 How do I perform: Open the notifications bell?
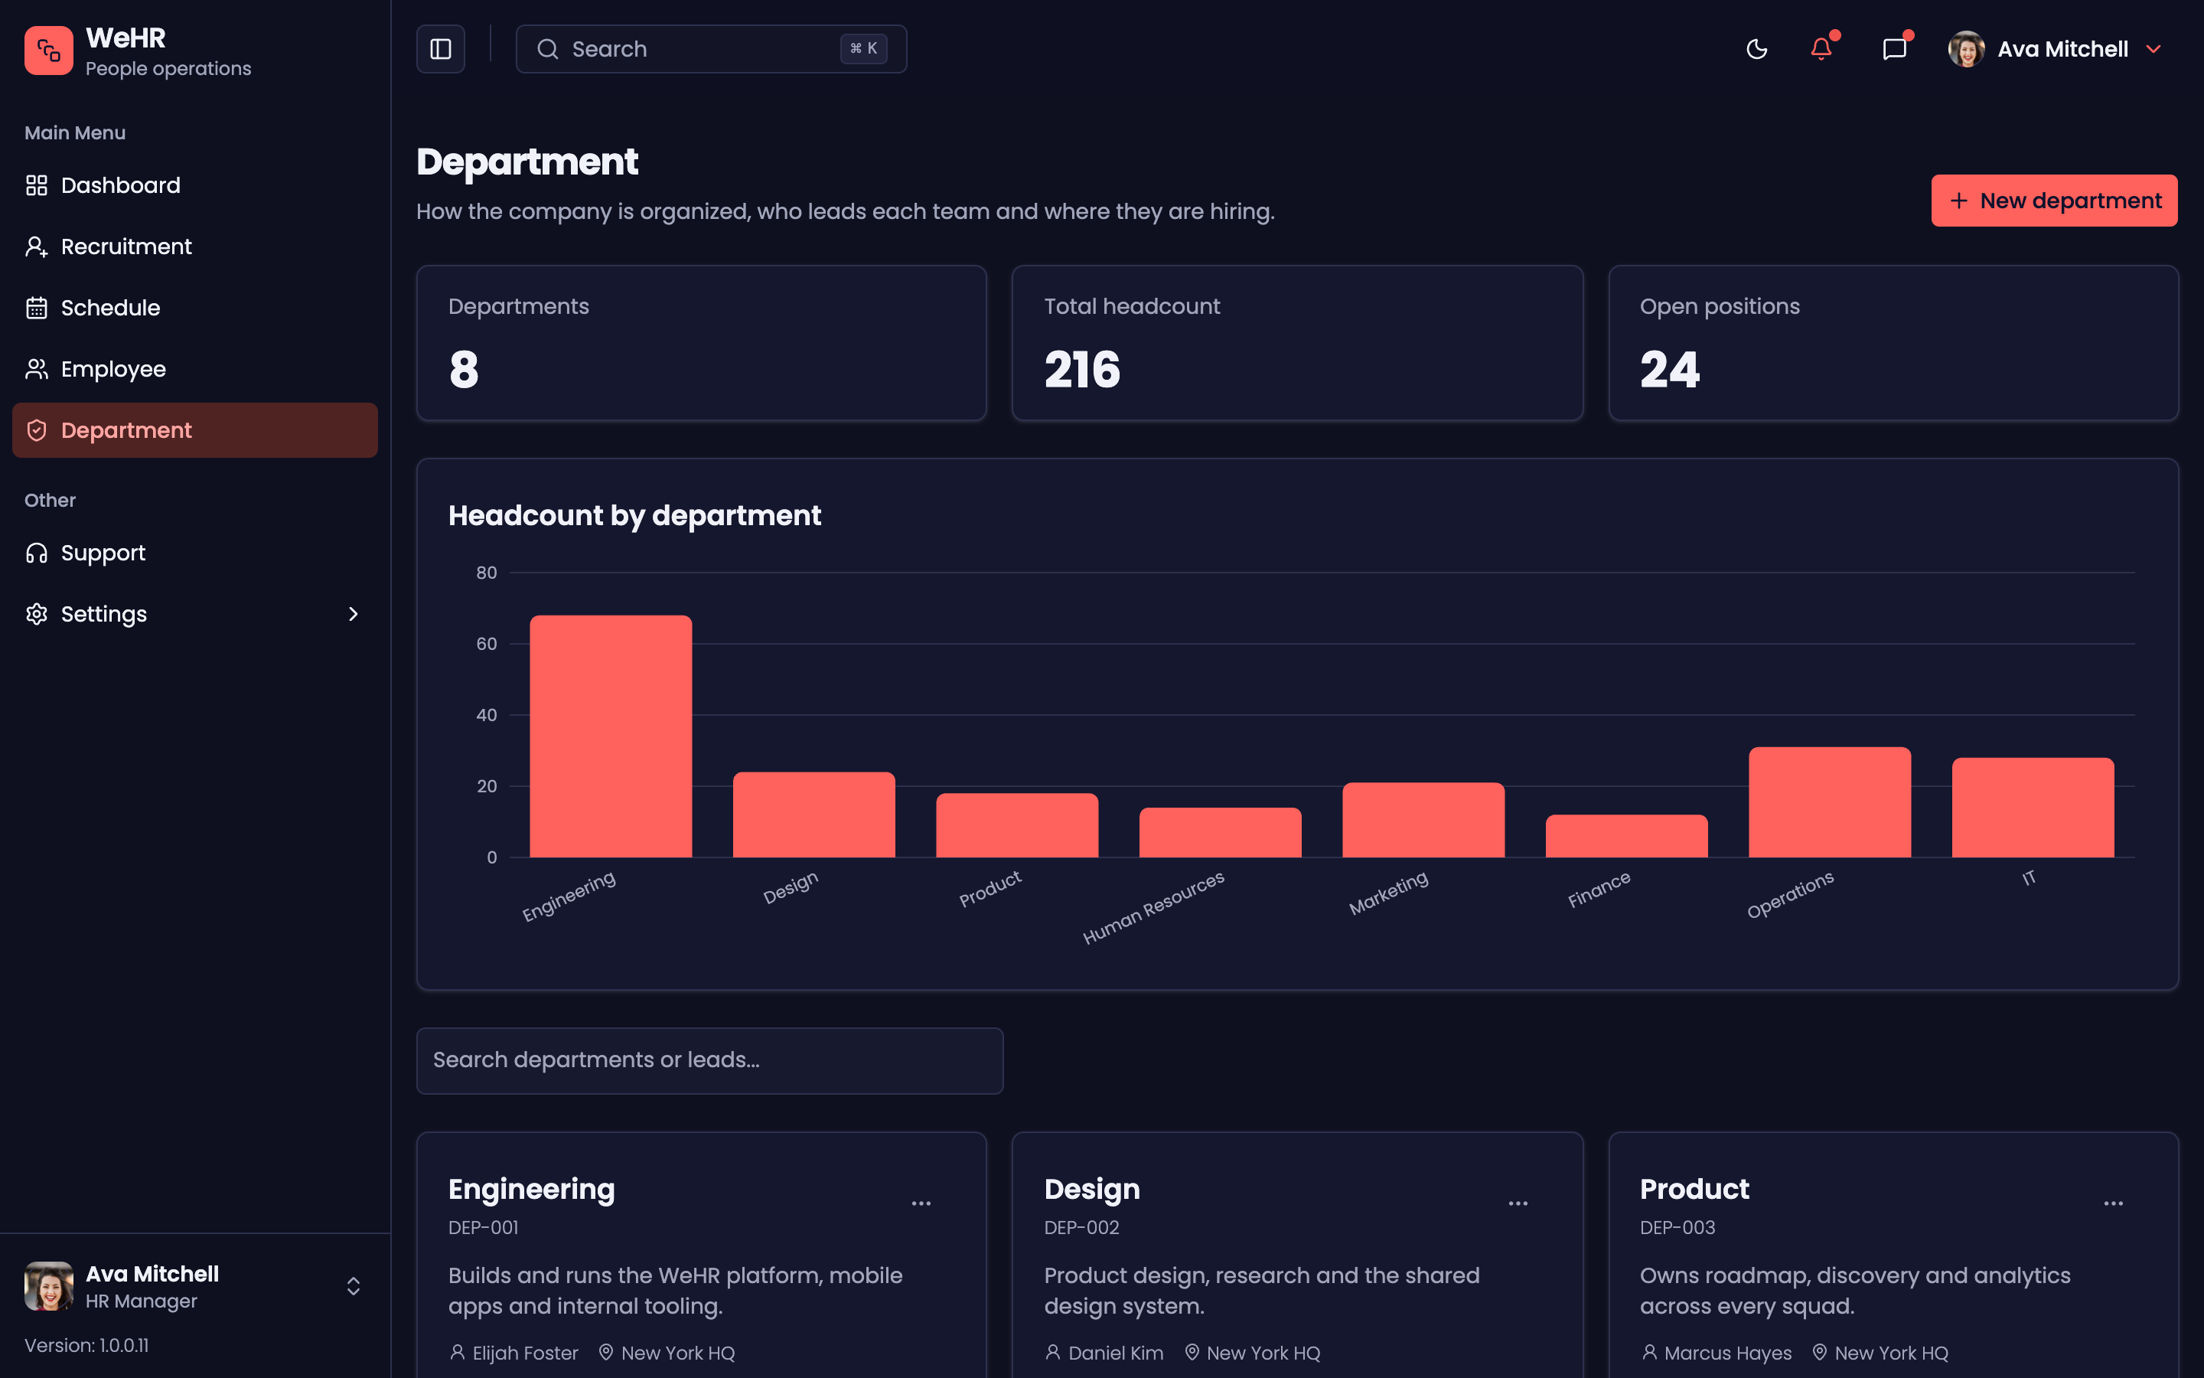click(1821, 49)
